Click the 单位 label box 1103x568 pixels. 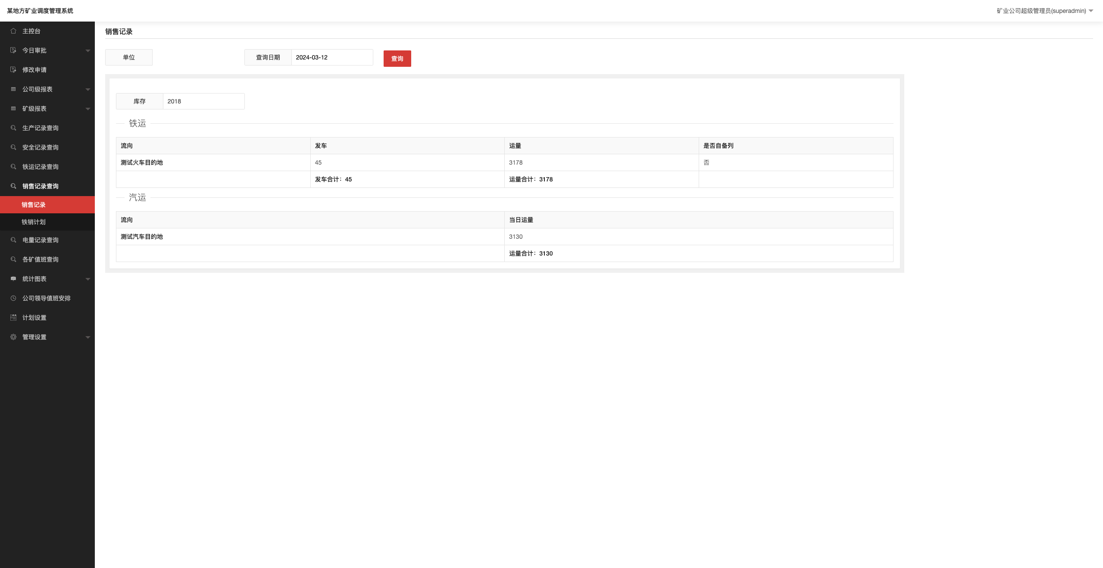tap(129, 57)
